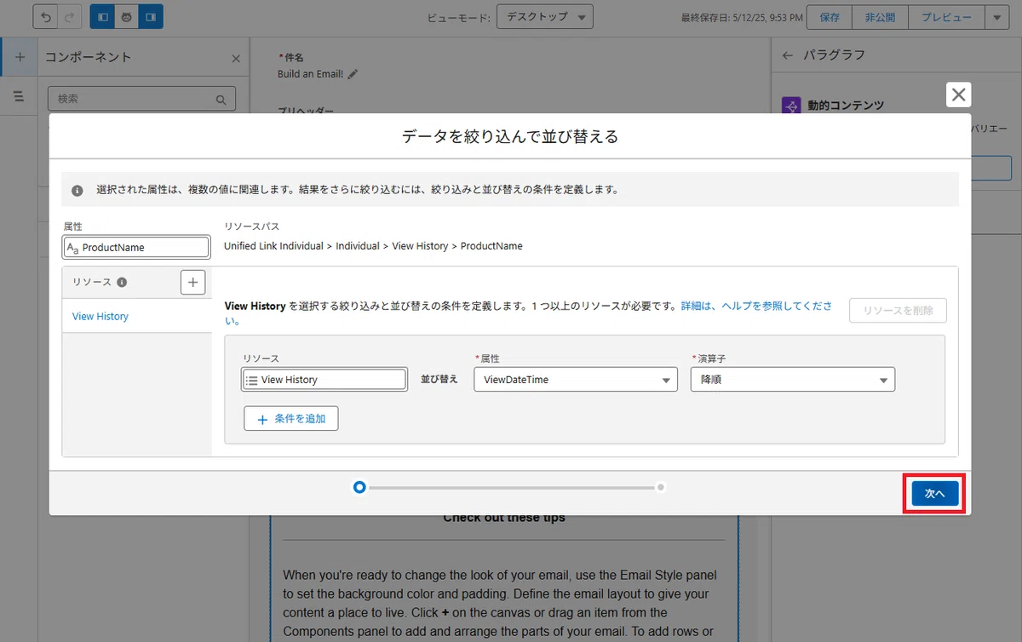Click the first step dot in progress indicator
The image size is (1022, 642).
pos(359,487)
